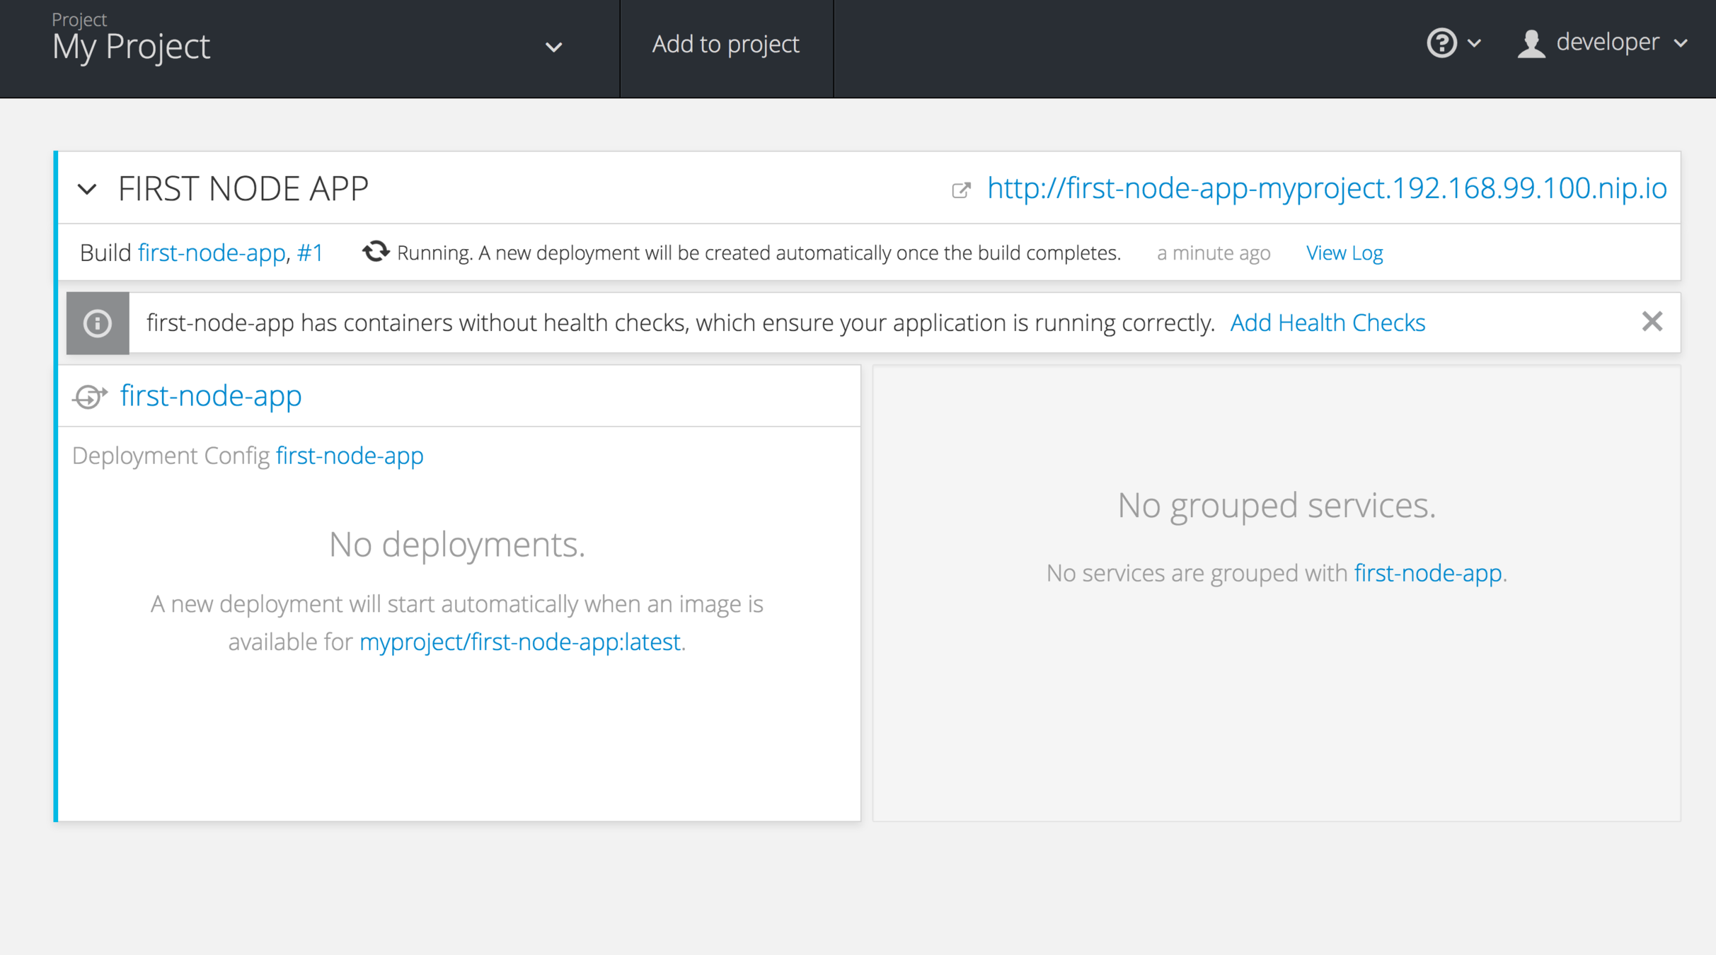Expand the help menu chevron
Screen dimensions: 1716x955
coord(1475,43)
